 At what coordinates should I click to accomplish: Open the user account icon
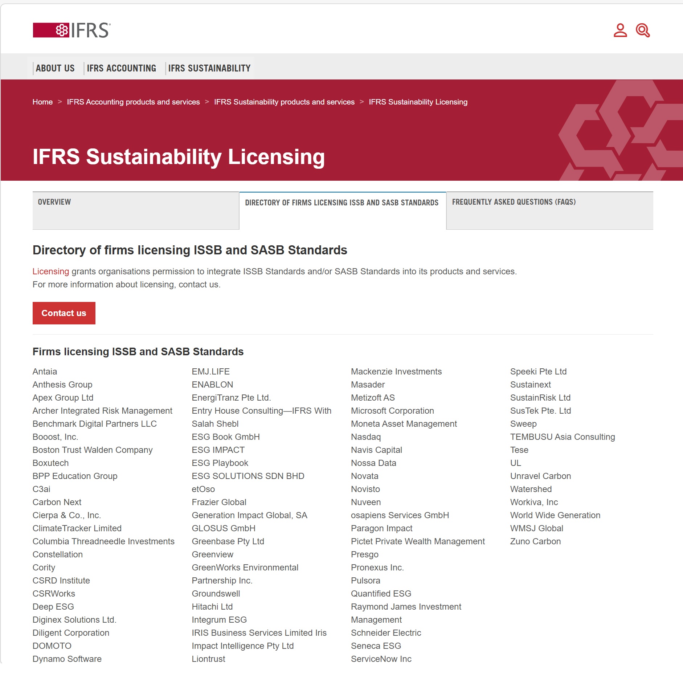click(x=620, y=30)
